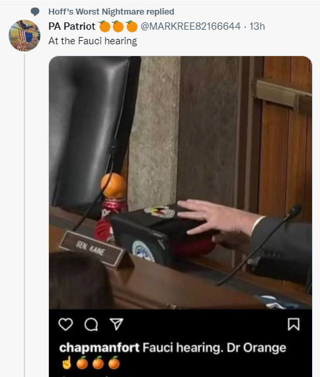Click the chapmanfort username
This screenshot has height=377, width=320.
(x=99, y=348)
